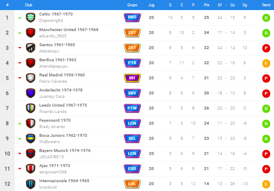Viewport: 274px width, 191px height.
Task: Click the ESD group badge
Action: (132, 169)
